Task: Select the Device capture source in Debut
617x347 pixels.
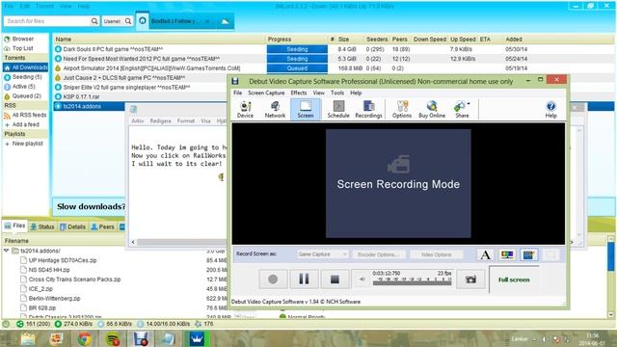Action: pyautogui.click(x=245, y=109)
